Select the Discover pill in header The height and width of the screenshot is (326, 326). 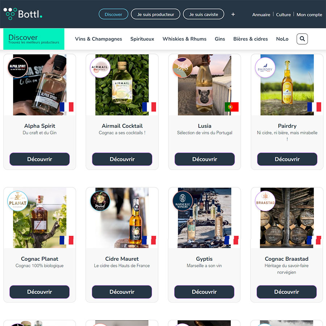tap(113, 14)
